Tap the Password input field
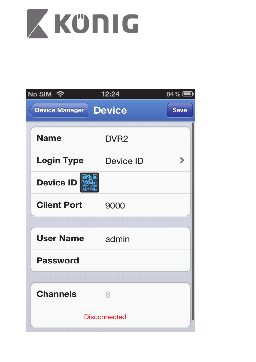This screenshot has height=362, width=256. (x=111, y=260)
